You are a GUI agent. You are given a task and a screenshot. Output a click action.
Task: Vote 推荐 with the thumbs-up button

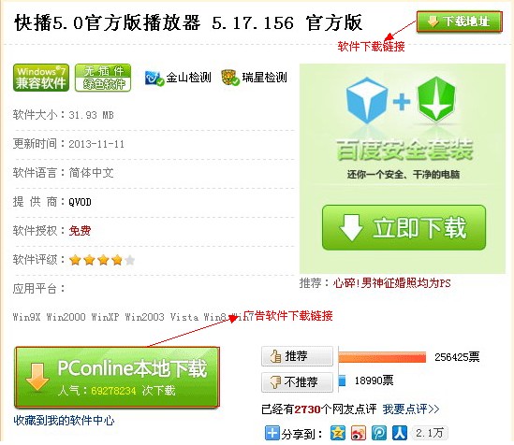[297, 356]
